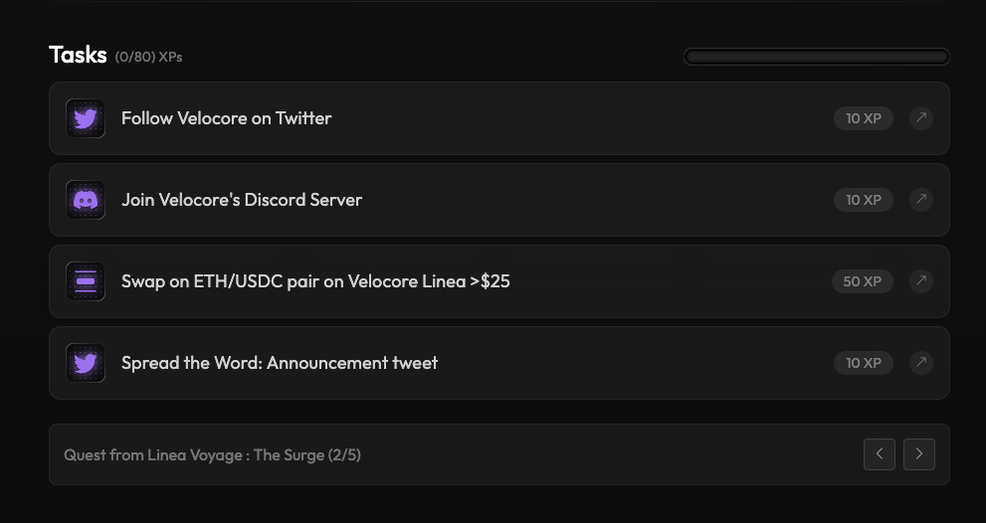986x523 pixels.
Task: Click the tasks XP progress bar
Action: pos(816,57)
